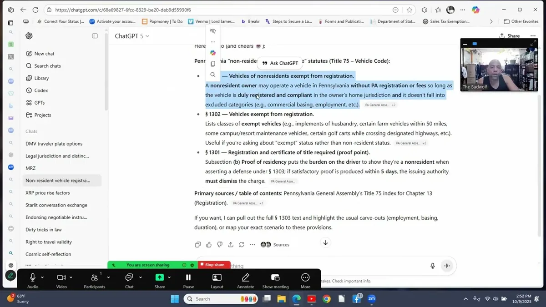Expand Zoom participants options arrow
Viewport: 546px width, 307px height.
pyautogui.click(x=108, y=277)
